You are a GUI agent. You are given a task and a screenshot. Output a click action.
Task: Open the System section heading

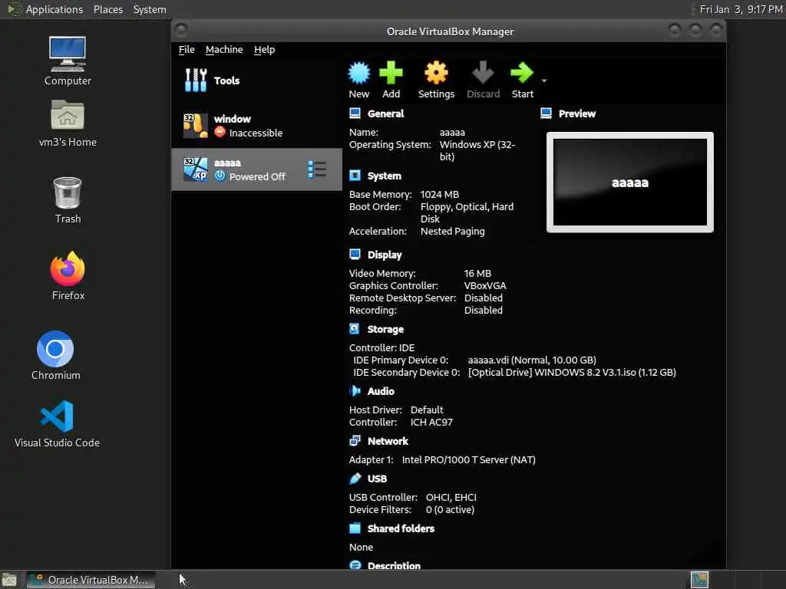tap(384, 176)
